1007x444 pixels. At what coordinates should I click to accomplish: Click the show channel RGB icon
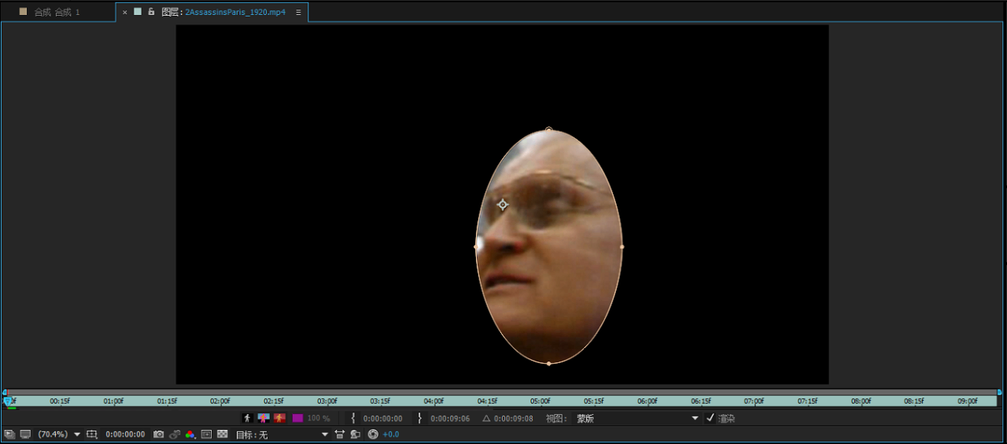(190, 435)
